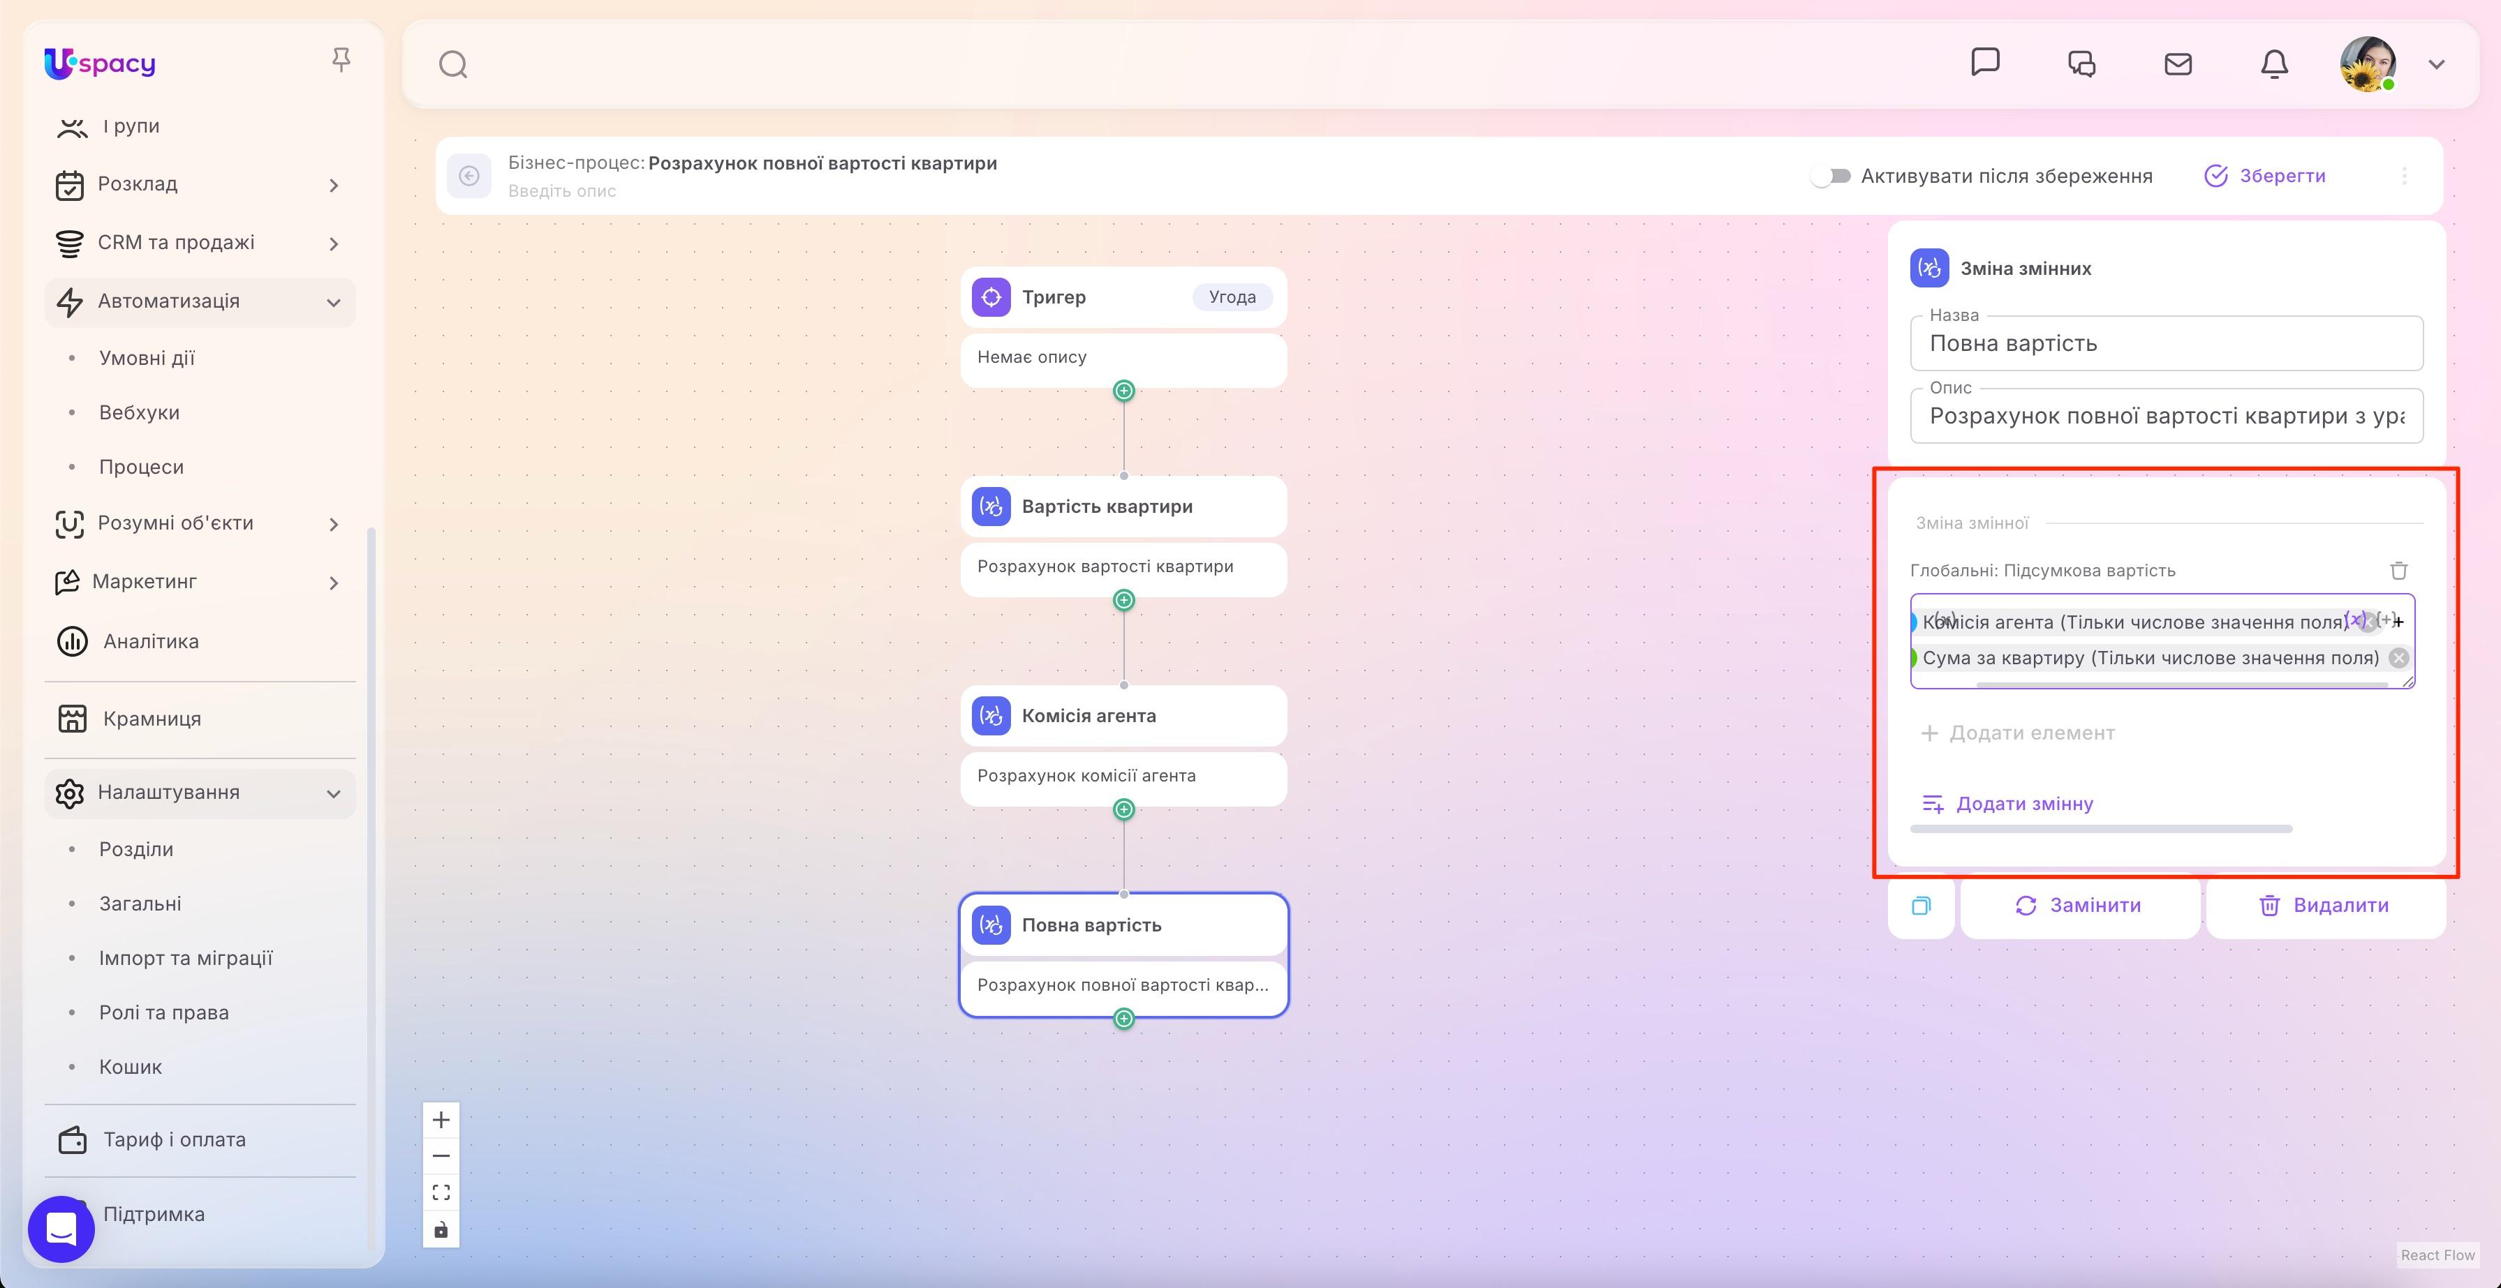The width and height of the screenshot is (2501, 1288).
Task: Click the notifications bell icon
Action: pyautogui.click(x=2274, y=64)
